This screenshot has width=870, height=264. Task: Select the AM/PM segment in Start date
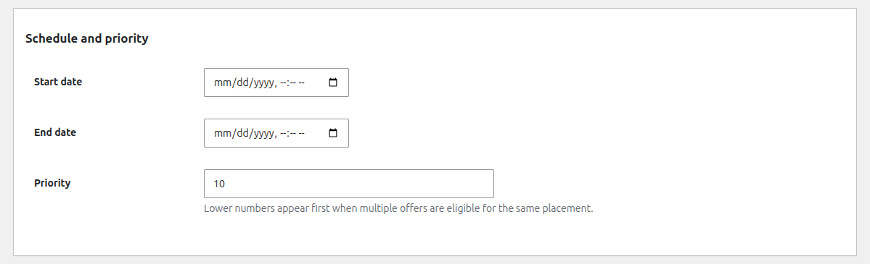pyautogui.click(x=302, y=82)
